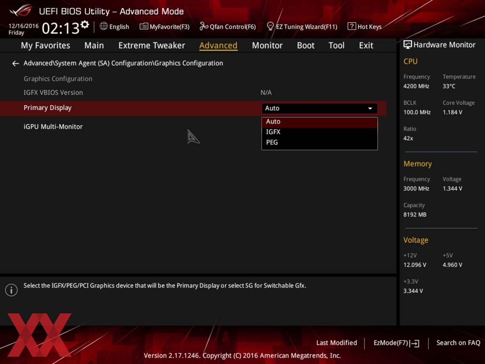Screen dimensions: 485x364
Task: Click the Capacity 8192 MB value
Action: pos(415,215)
